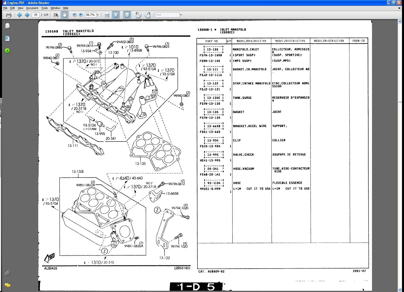Screen dimensions: 404x292
Task: Toggle the Hand tool
Action: [64, 15]
